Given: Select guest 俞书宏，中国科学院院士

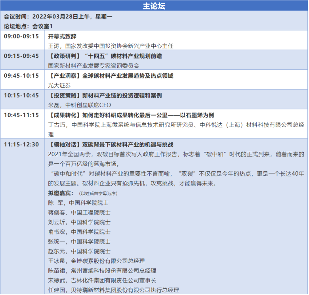Looking at the screenshot, I should [x=79, y=232].
